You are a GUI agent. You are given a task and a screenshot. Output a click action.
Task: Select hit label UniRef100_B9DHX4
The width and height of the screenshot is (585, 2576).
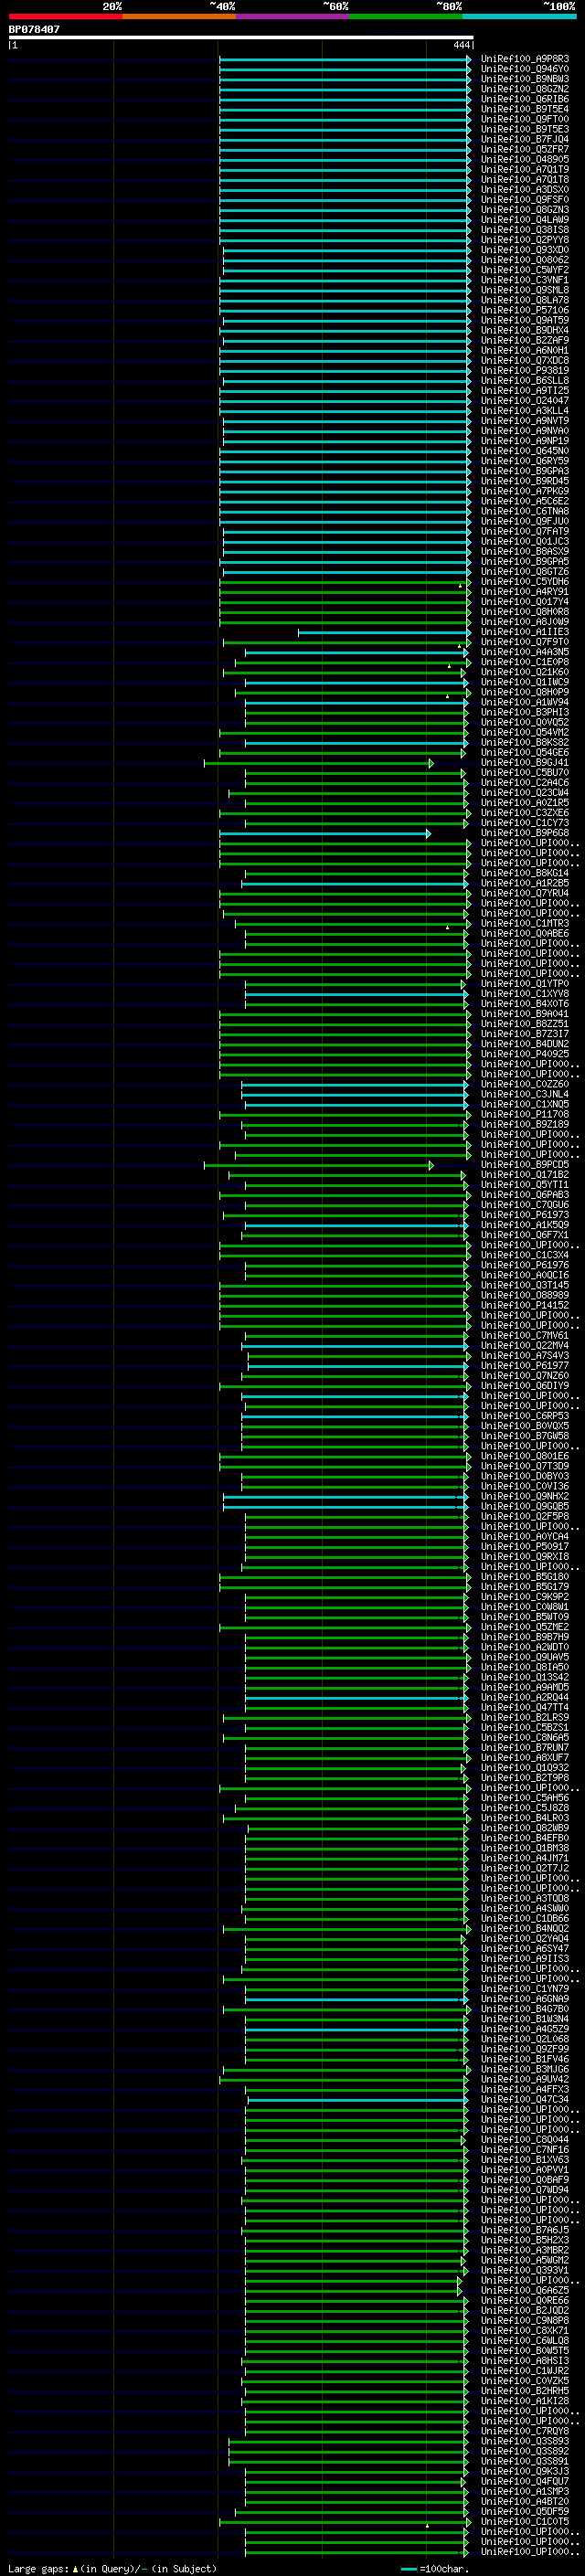pos(525,330)
